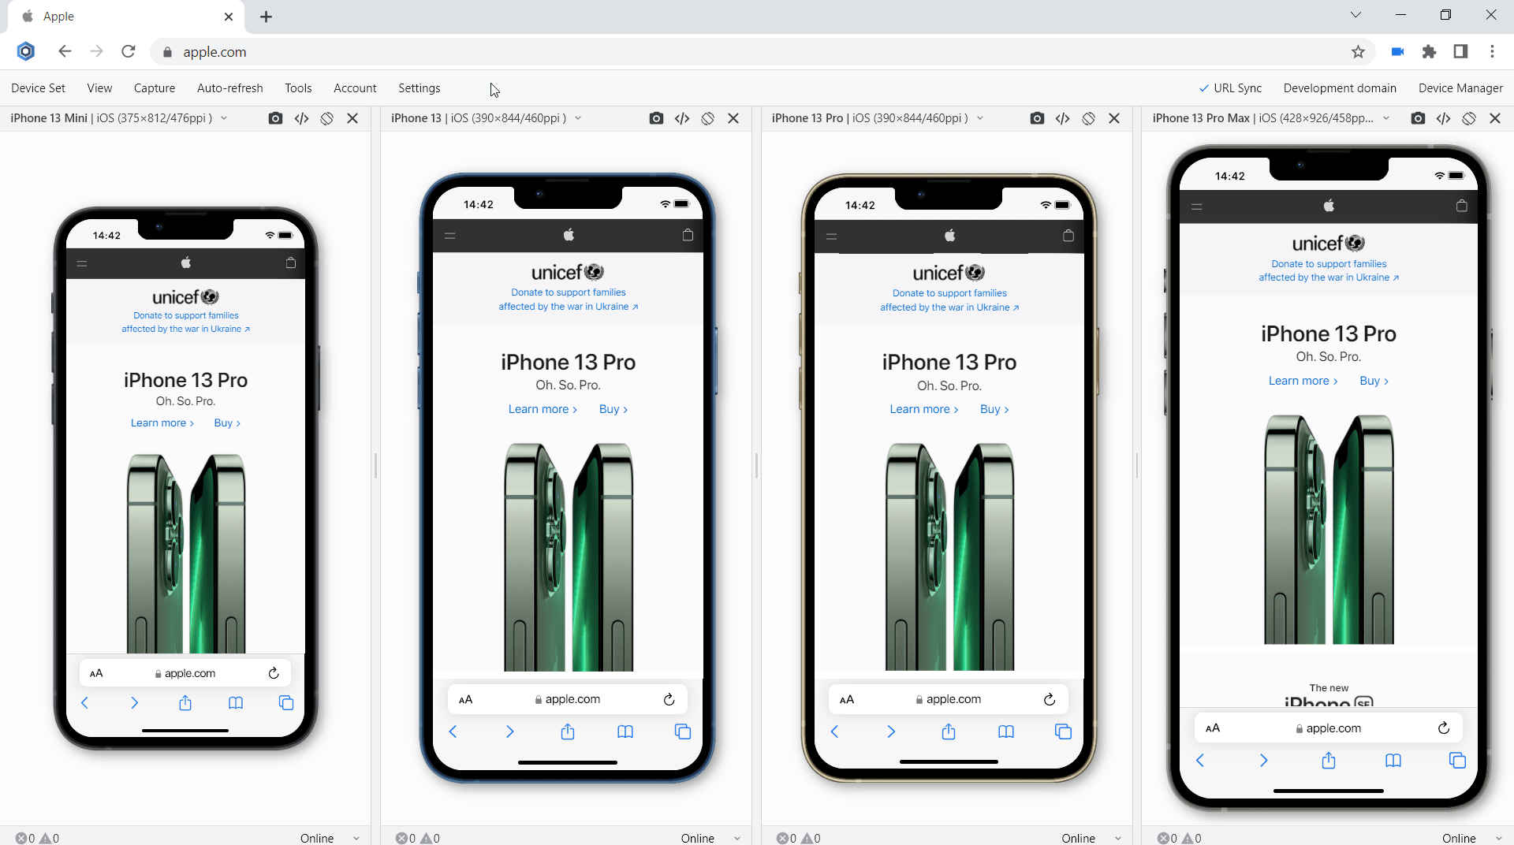Image resolution: width=1514 pixels, height=845 pixels.
Task: Toggle the URL Sync option
Action: [x=1230, y=88]
